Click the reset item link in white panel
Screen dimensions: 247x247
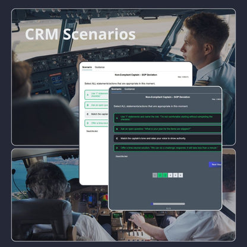click(x=92, y=131)
